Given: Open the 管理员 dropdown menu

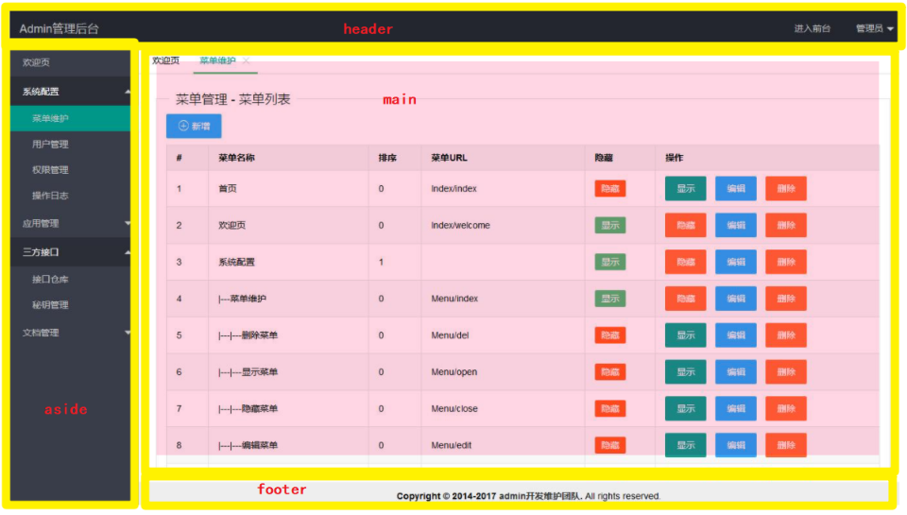Looking at the screenshot, I should (x=874, y=28).
